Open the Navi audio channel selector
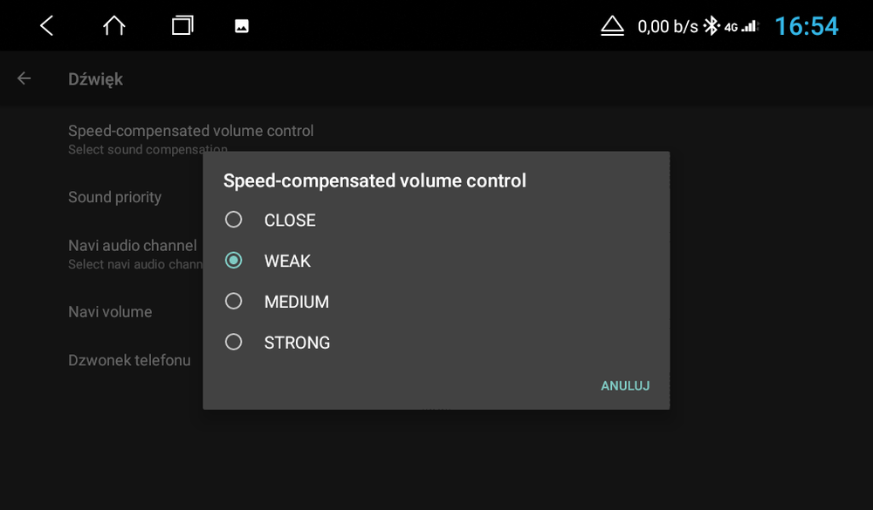Screen dimensions: 873x510 coord(132,246)
